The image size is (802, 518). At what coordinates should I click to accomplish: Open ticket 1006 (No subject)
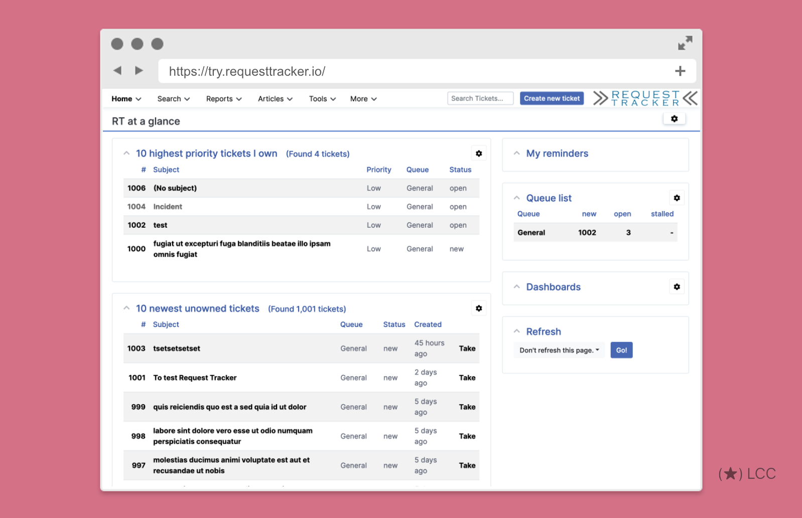(x=175, y=188)
